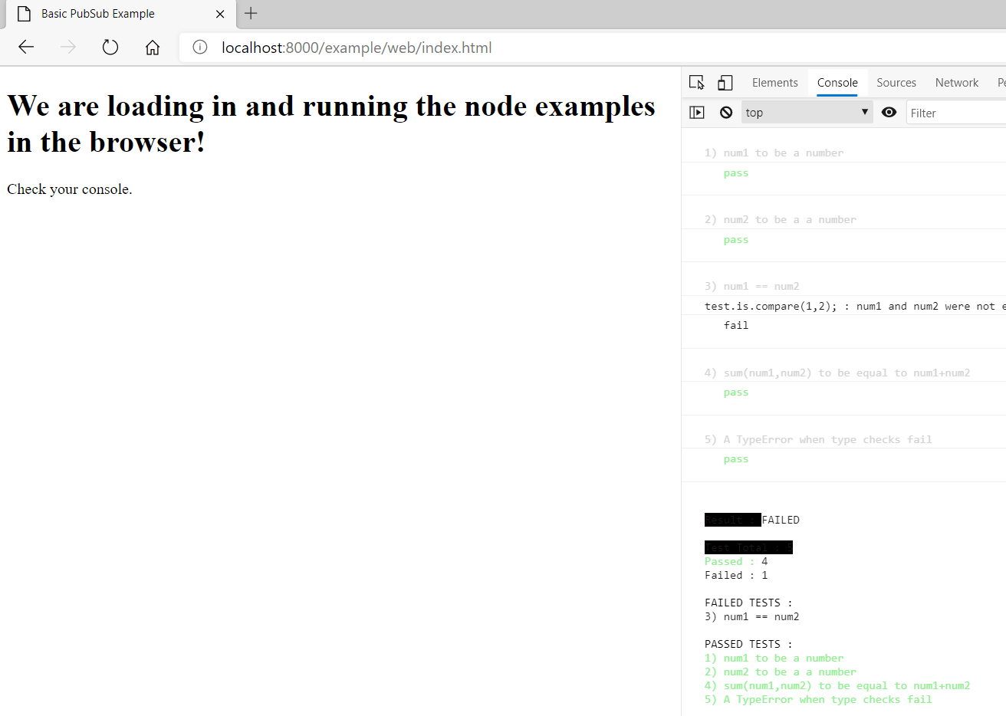Viewport: 1006px width, 716px height.
Task: Click the faded test 4 sum(num1,num2) title
Action: (x=837, y=373)
